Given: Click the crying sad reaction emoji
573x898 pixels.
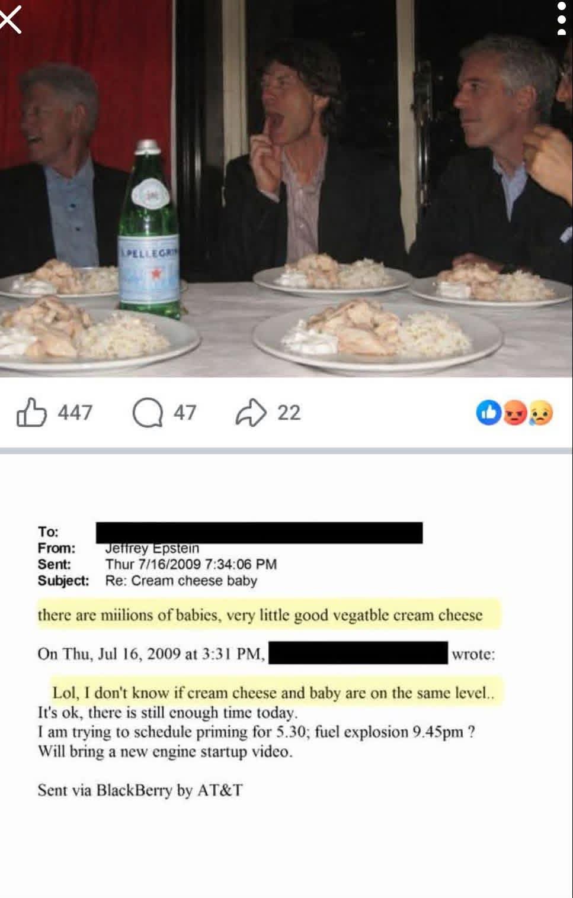Looking at the screenshot, I should [540, 413].
